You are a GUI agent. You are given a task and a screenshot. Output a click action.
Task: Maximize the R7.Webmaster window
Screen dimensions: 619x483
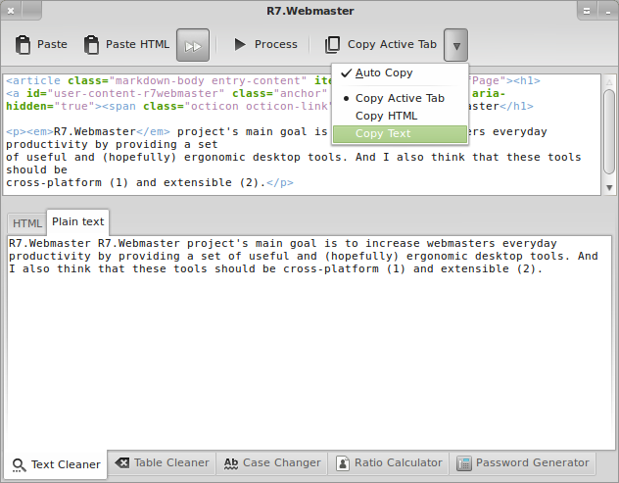(x=587, y=11)
